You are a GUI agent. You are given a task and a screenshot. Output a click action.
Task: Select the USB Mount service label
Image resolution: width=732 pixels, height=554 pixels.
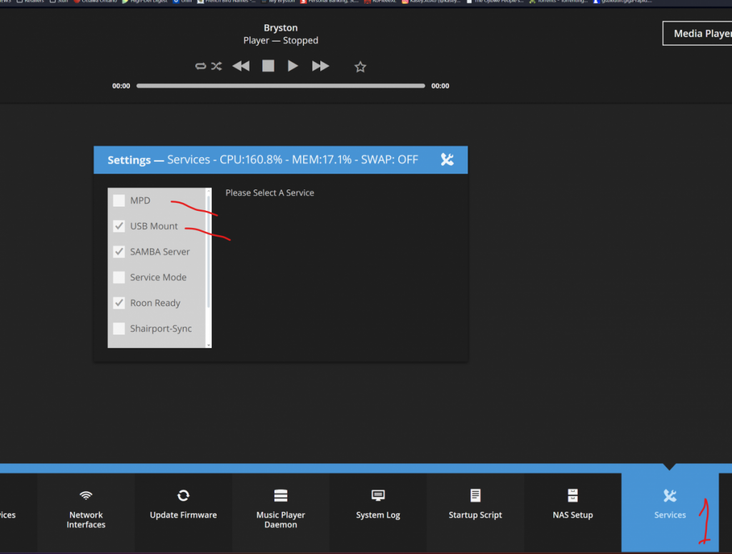pos(154,226)
